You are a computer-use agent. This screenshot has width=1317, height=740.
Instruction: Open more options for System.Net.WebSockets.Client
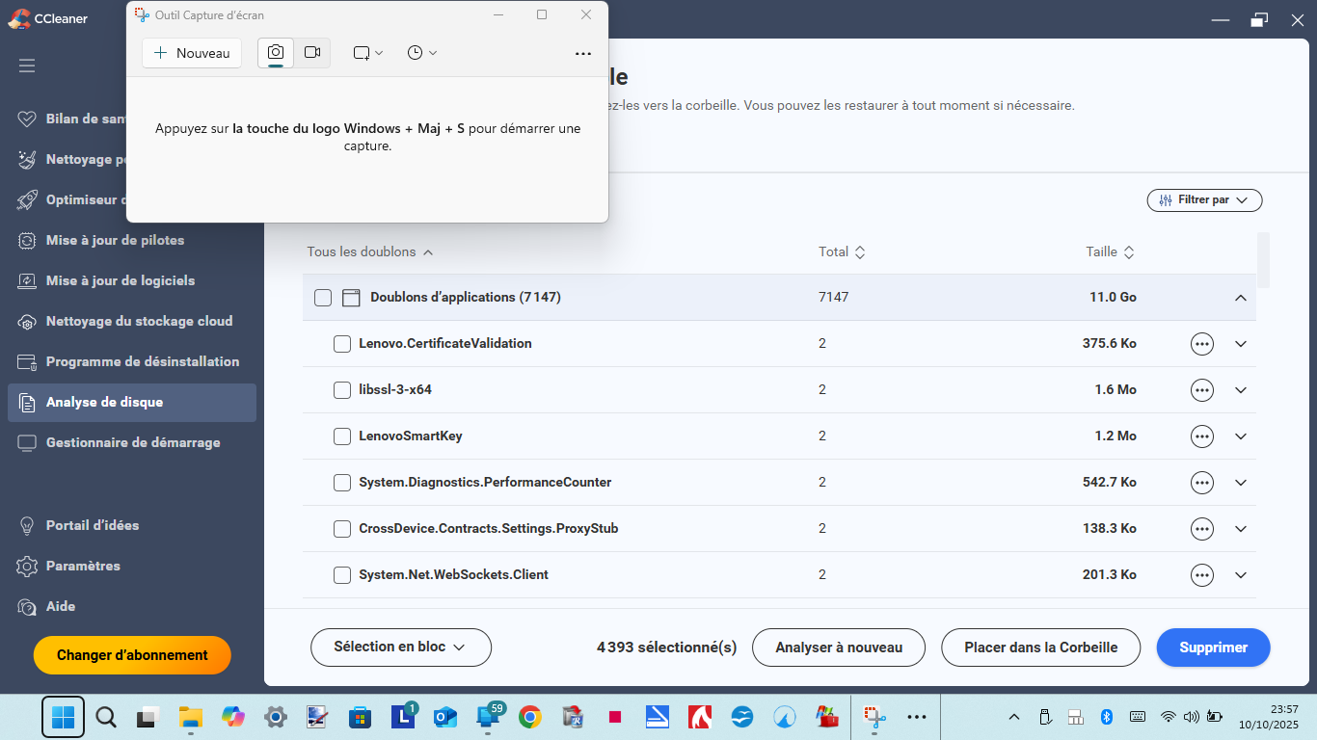coord(1202,575)
